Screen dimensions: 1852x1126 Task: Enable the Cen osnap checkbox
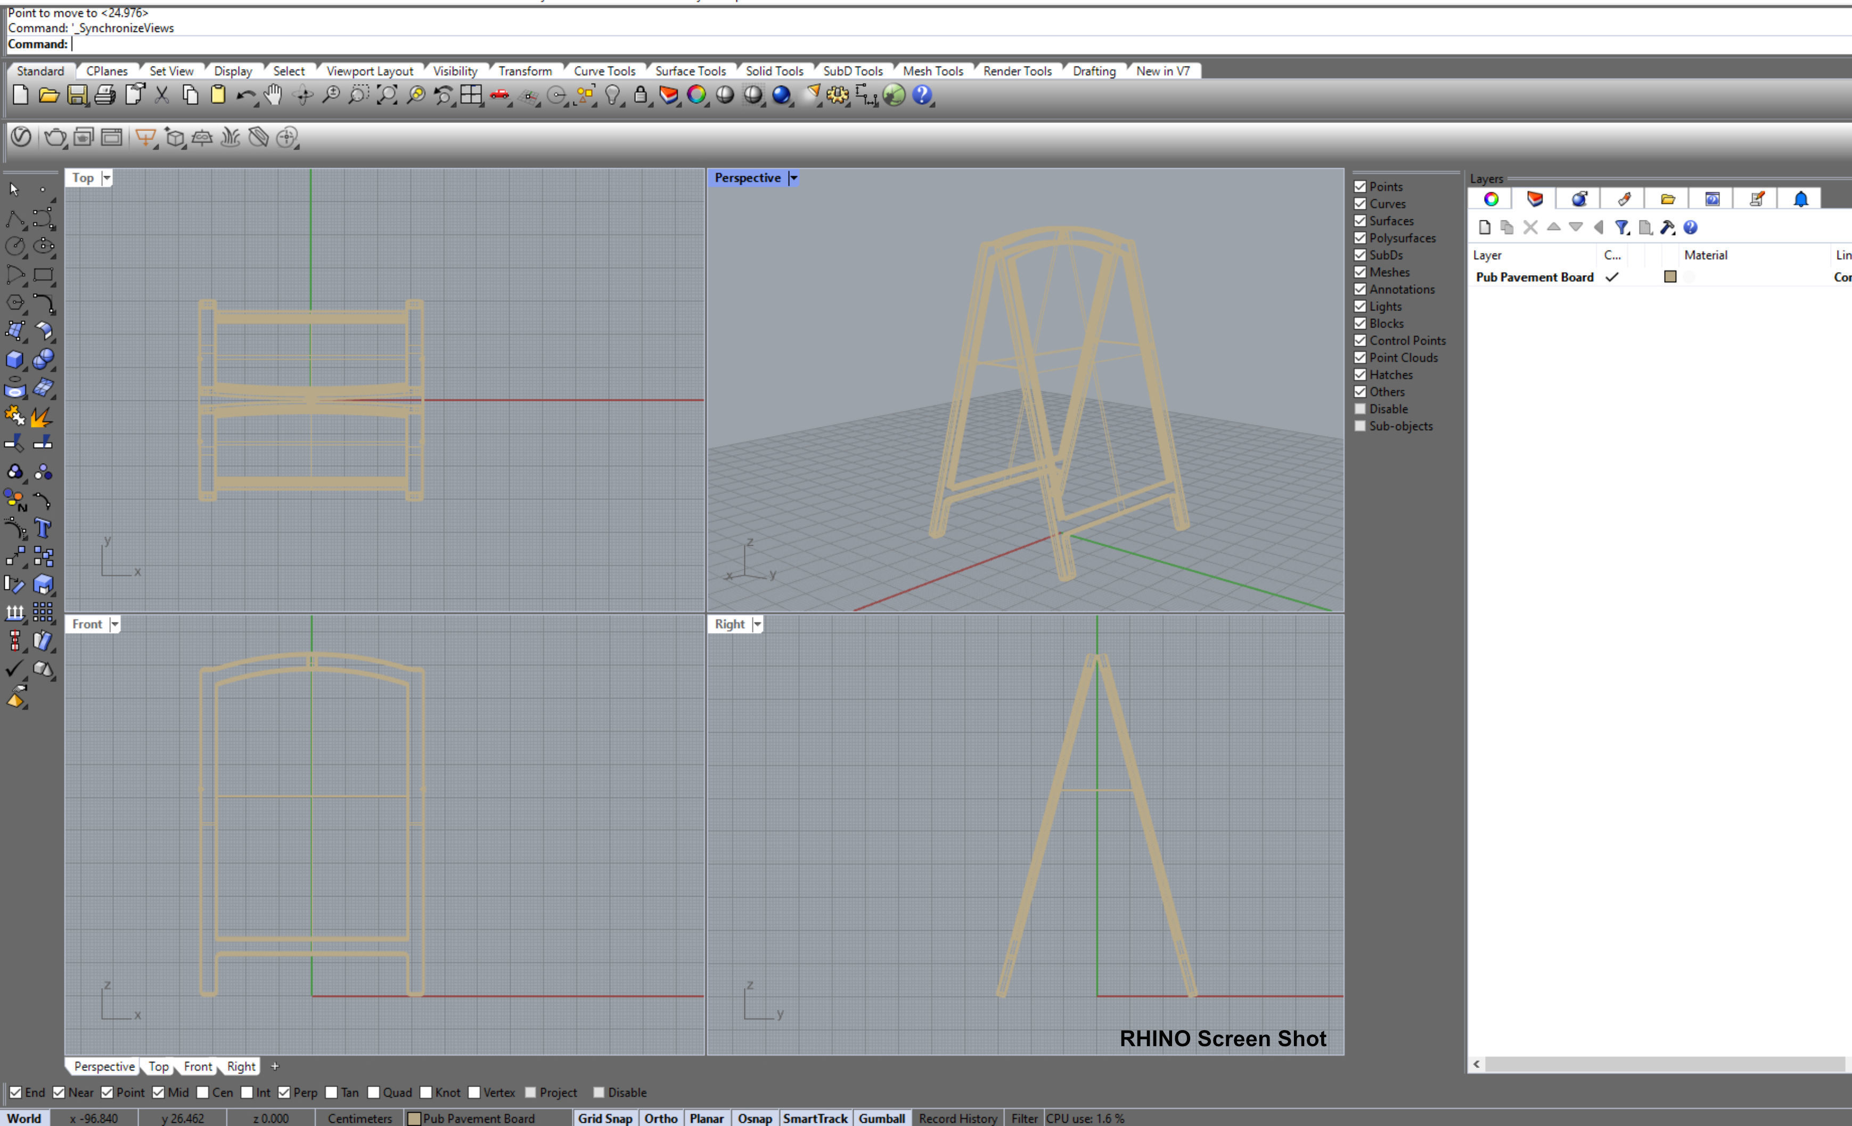point(203,1092)
